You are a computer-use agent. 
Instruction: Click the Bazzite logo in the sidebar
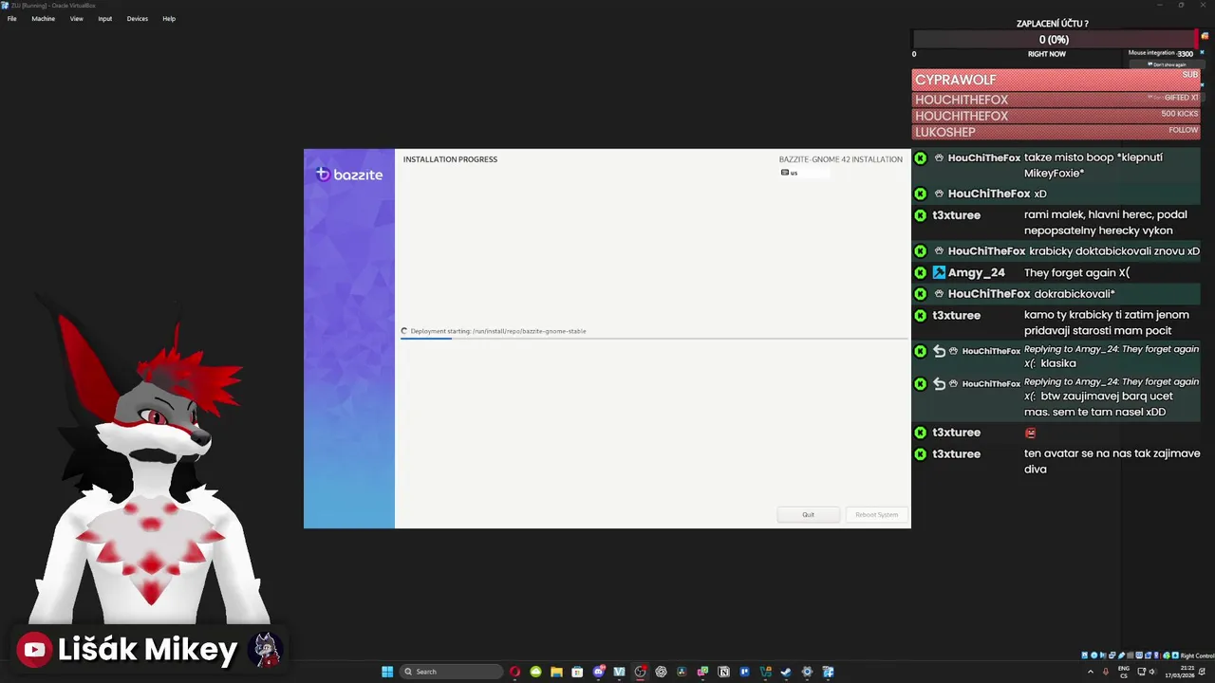pos(349,175)
